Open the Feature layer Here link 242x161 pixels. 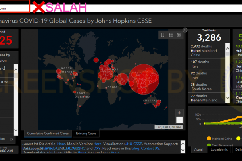tap(115, 152)
